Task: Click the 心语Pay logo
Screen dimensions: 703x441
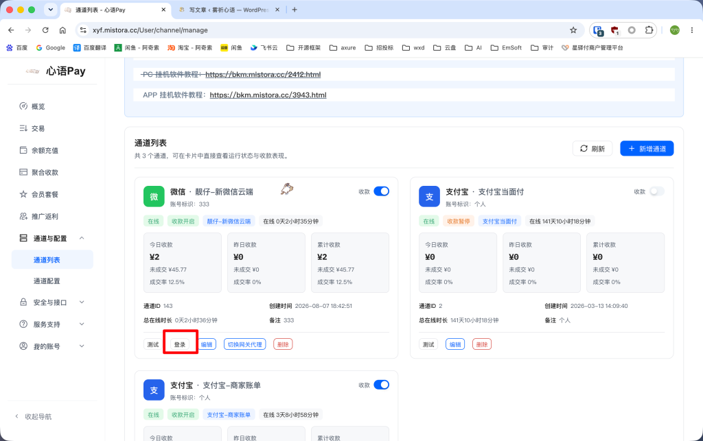Action: (56, 71)
